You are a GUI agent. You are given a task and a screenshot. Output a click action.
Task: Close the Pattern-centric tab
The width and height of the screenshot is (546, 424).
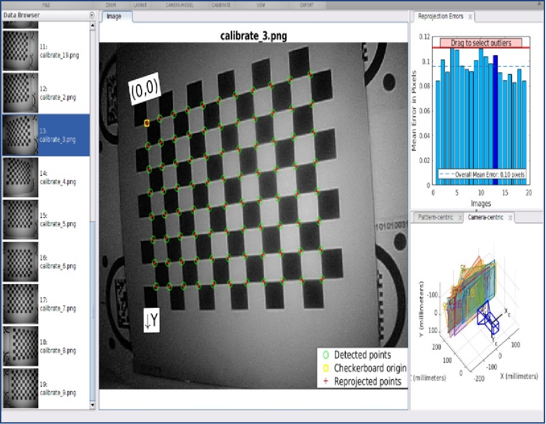click(x=460, y=218)
